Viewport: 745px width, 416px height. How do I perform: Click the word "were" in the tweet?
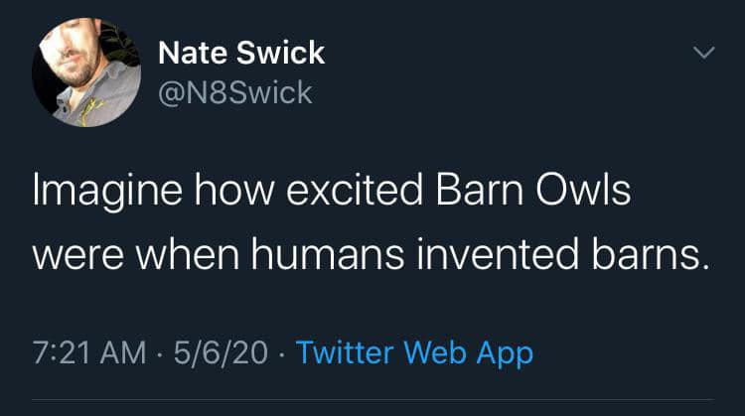pos(76,253)
